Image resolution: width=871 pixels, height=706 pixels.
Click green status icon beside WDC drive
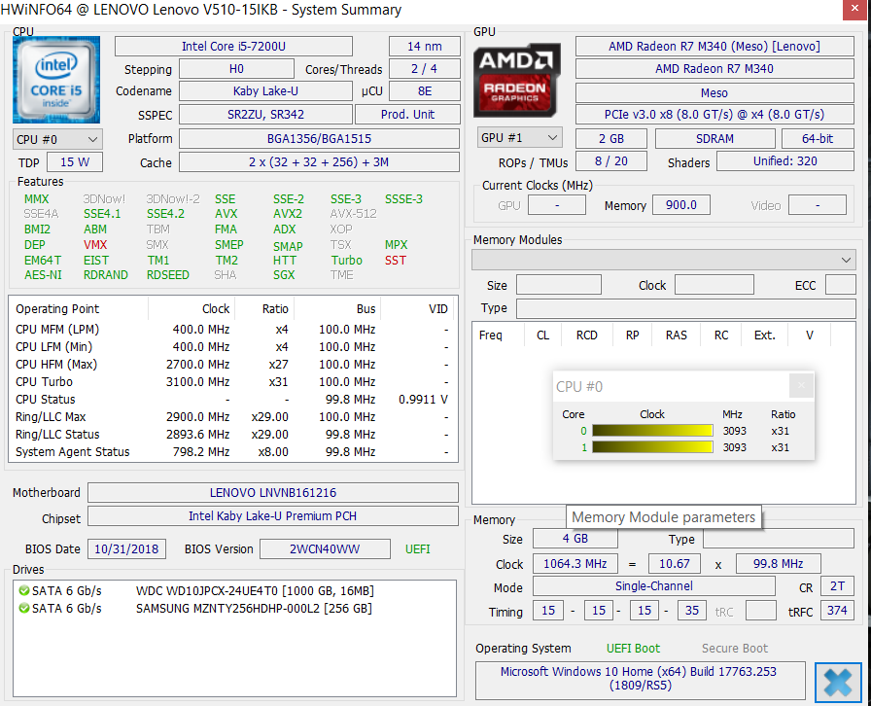[x=24, y=590]
